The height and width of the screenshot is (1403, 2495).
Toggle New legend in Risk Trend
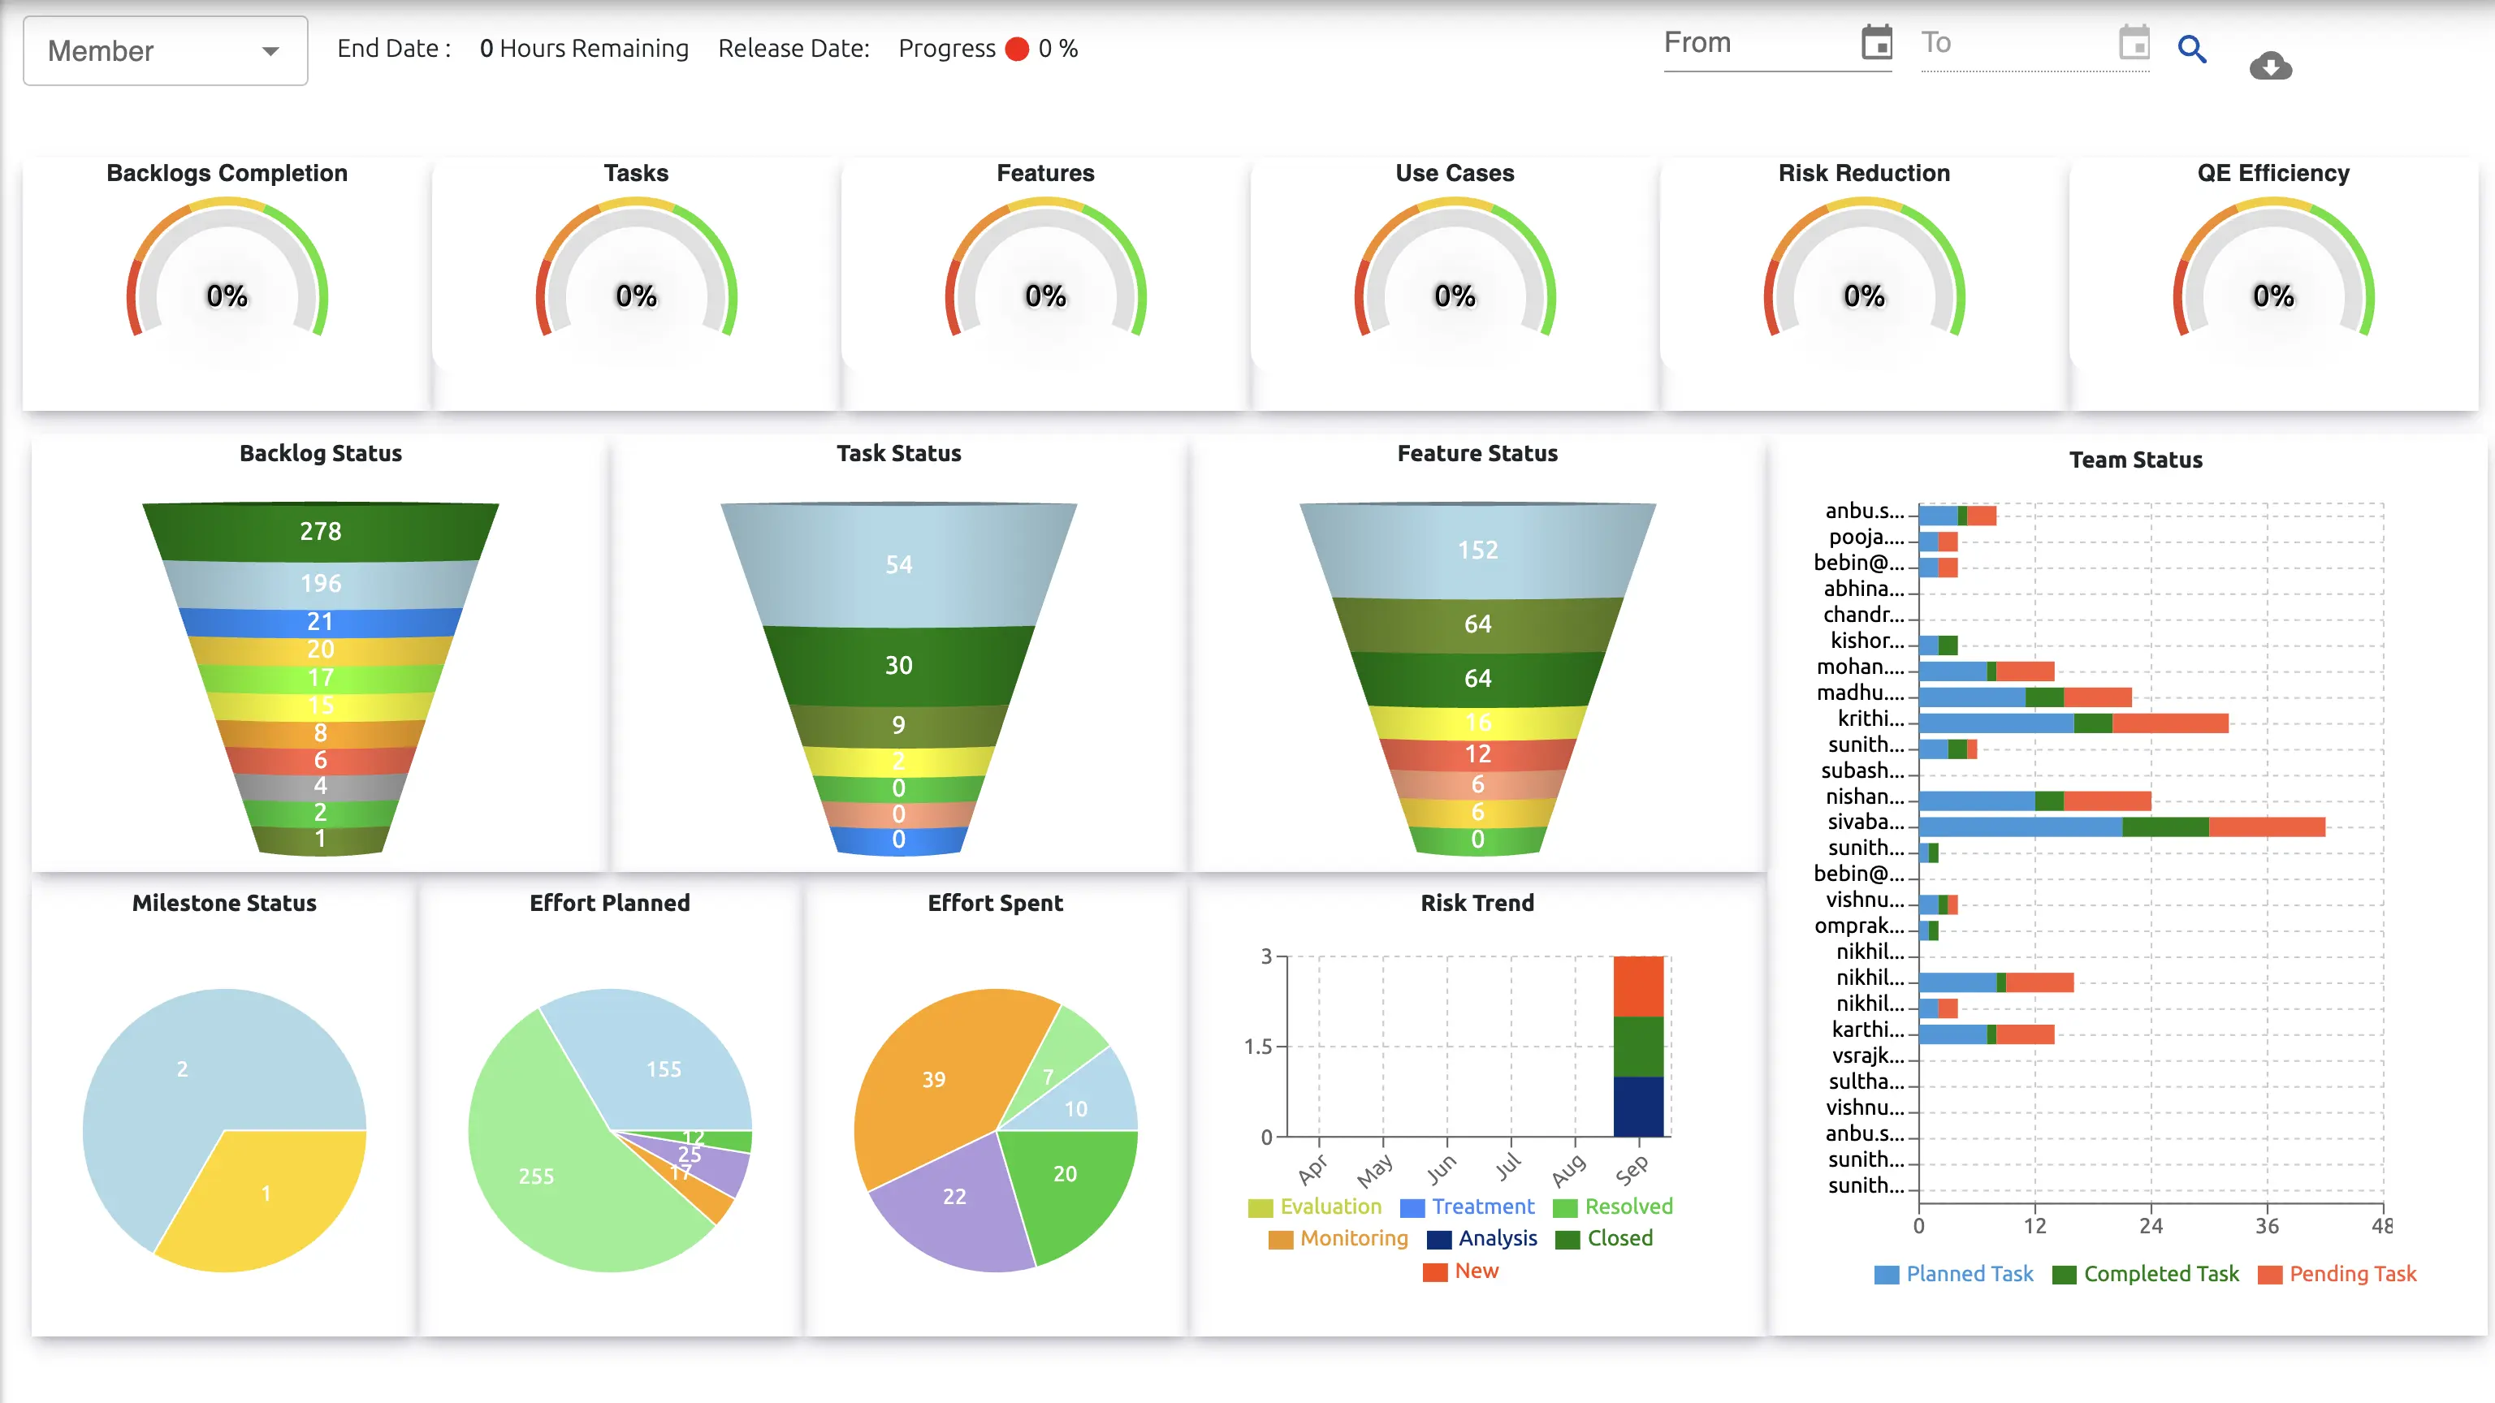pos(1460,1271)
